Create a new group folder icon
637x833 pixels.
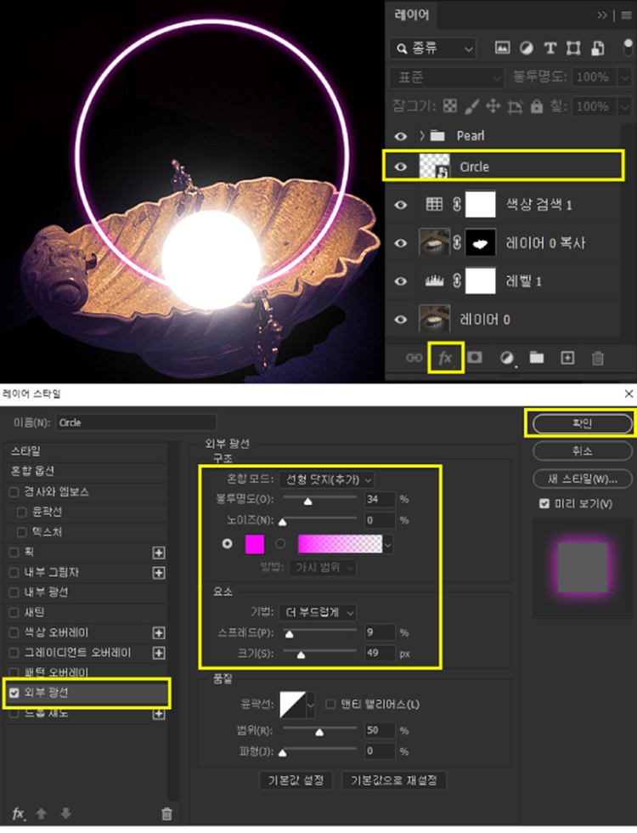click(x=537, y=358)
